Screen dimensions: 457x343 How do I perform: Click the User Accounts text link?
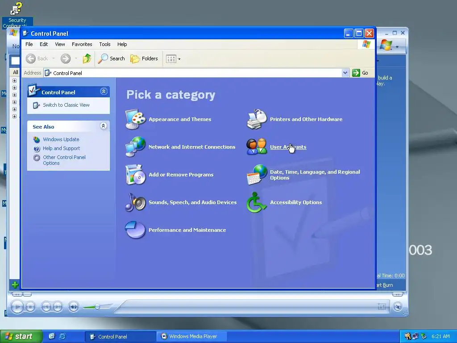coord(288,147)
